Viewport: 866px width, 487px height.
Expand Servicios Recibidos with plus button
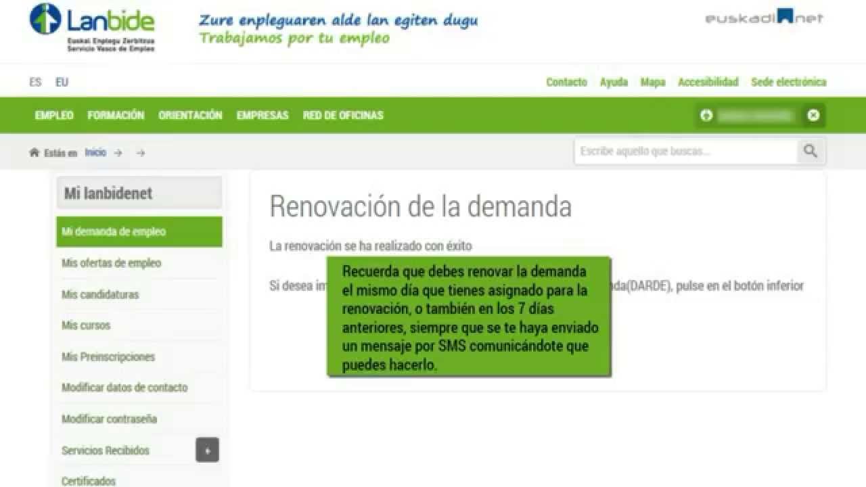click(x=207, y=450)
